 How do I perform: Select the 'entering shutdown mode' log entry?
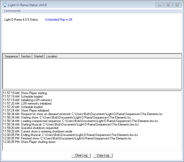click(38, 131)
